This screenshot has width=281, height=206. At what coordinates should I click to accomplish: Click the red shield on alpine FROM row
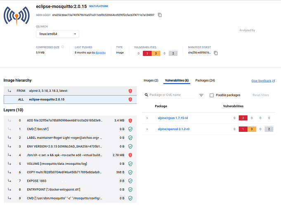pyautogui.click(x=130, y=91)
